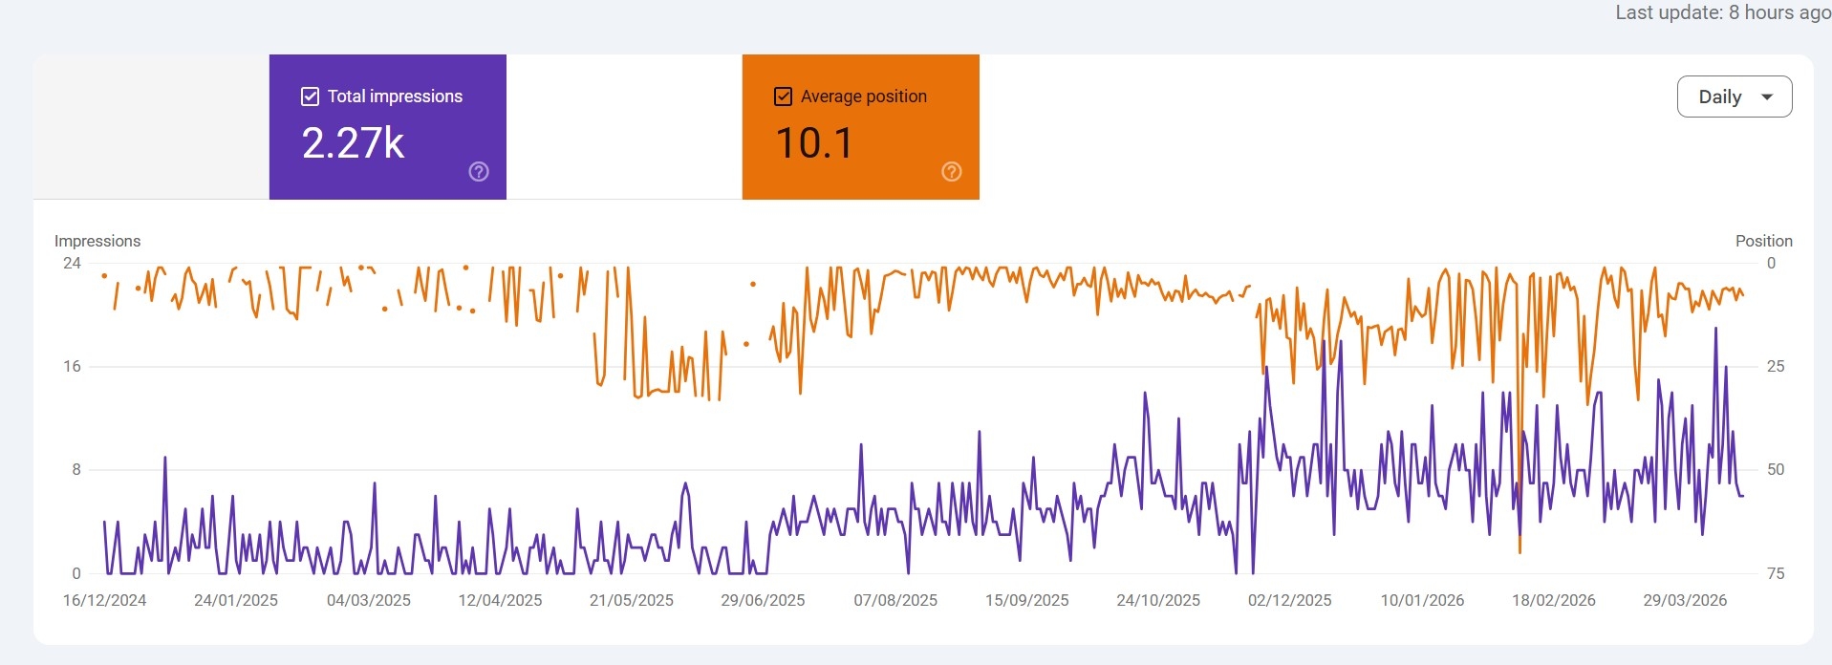Uncheck the Total impressions checkbox
Viewport: 1832px width, 665px height.
click(310, 97)
